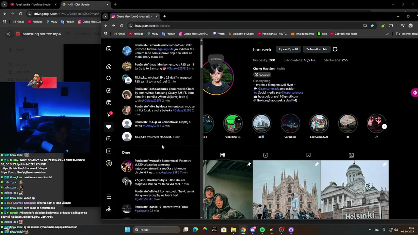
Task: Open the haouseek Threads badge
Action: 263,75
